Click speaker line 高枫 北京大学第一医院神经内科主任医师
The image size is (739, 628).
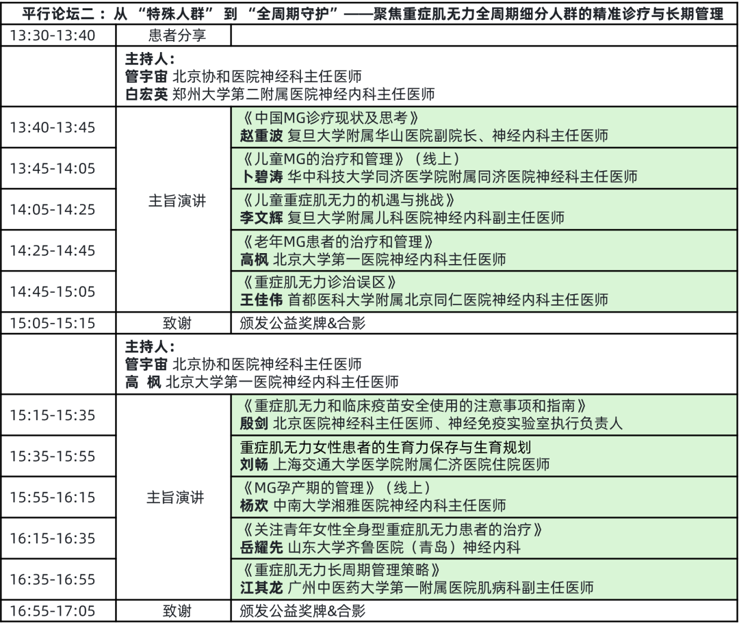pos(373,259)
